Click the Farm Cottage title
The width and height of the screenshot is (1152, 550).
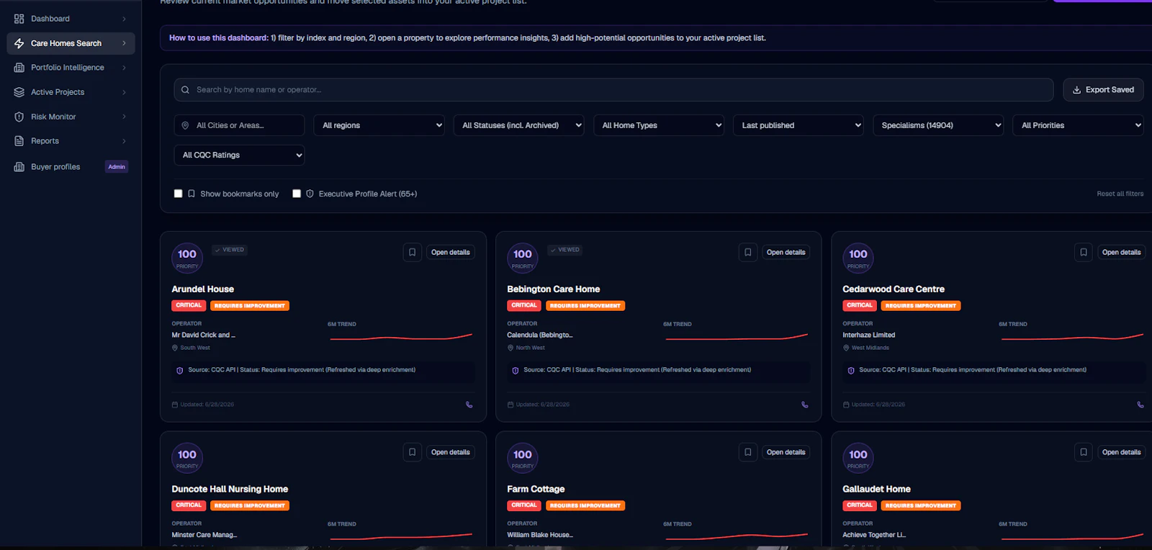536,490
